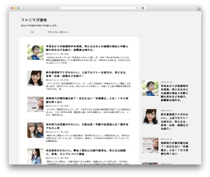Screen dimensions: 210x177
Task: Open the プライバシーポリシー navigation item
Action: [58, 32]
